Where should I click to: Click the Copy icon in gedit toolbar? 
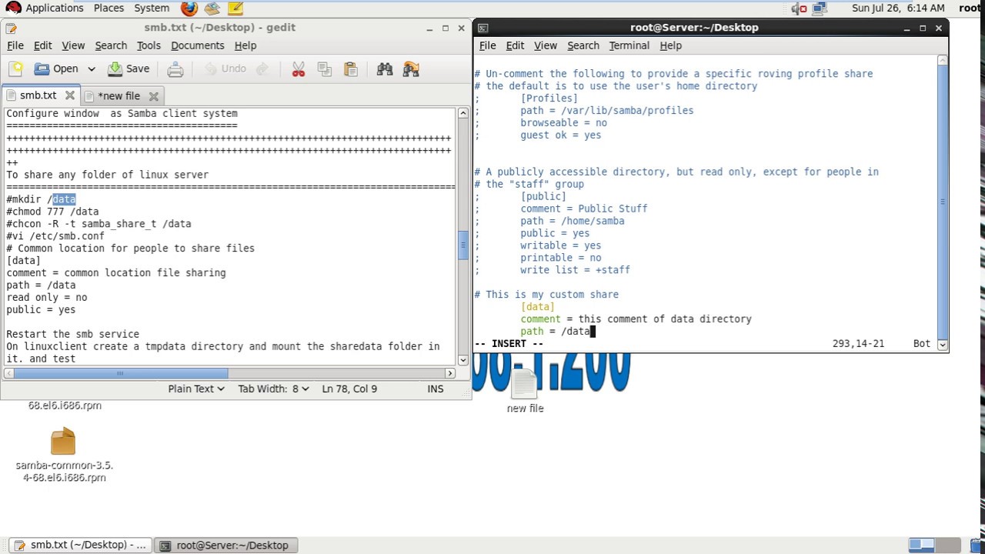point(325,69)
